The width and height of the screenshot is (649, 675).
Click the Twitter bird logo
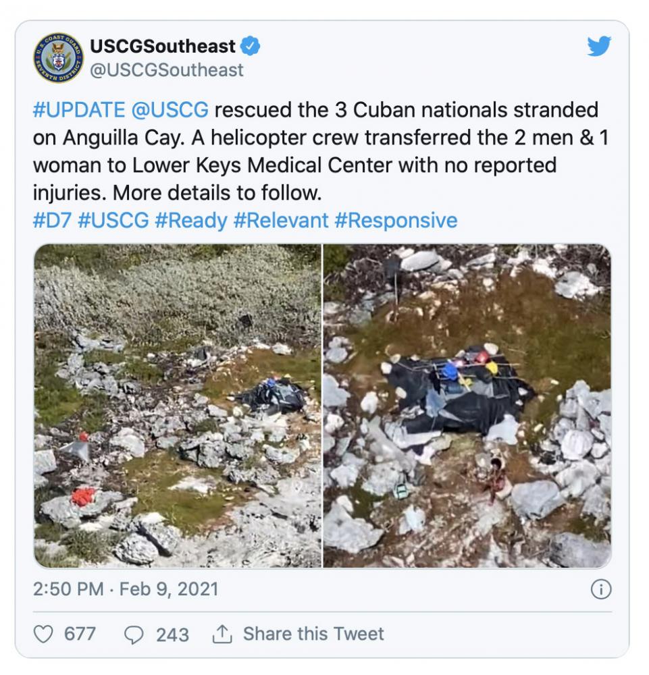[x=599, y=46]
